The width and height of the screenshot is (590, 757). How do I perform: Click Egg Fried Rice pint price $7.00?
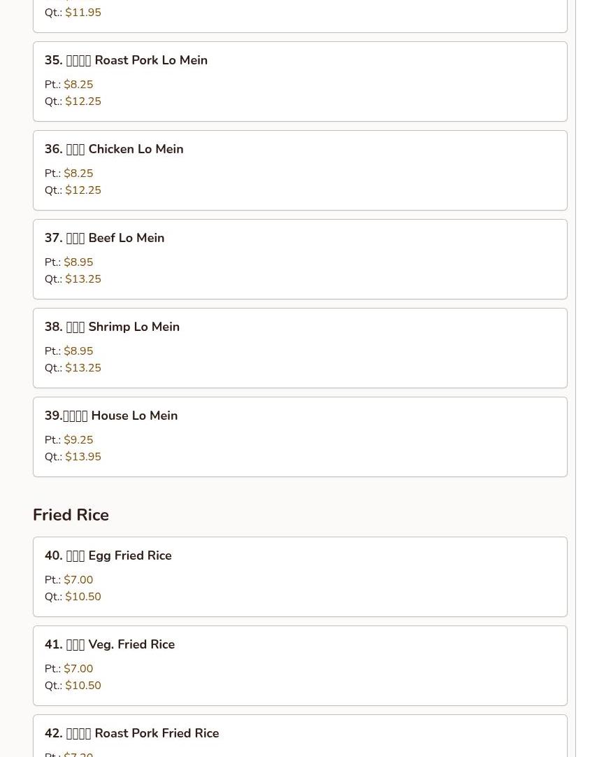pyautogui.click(x=78, y=580)
